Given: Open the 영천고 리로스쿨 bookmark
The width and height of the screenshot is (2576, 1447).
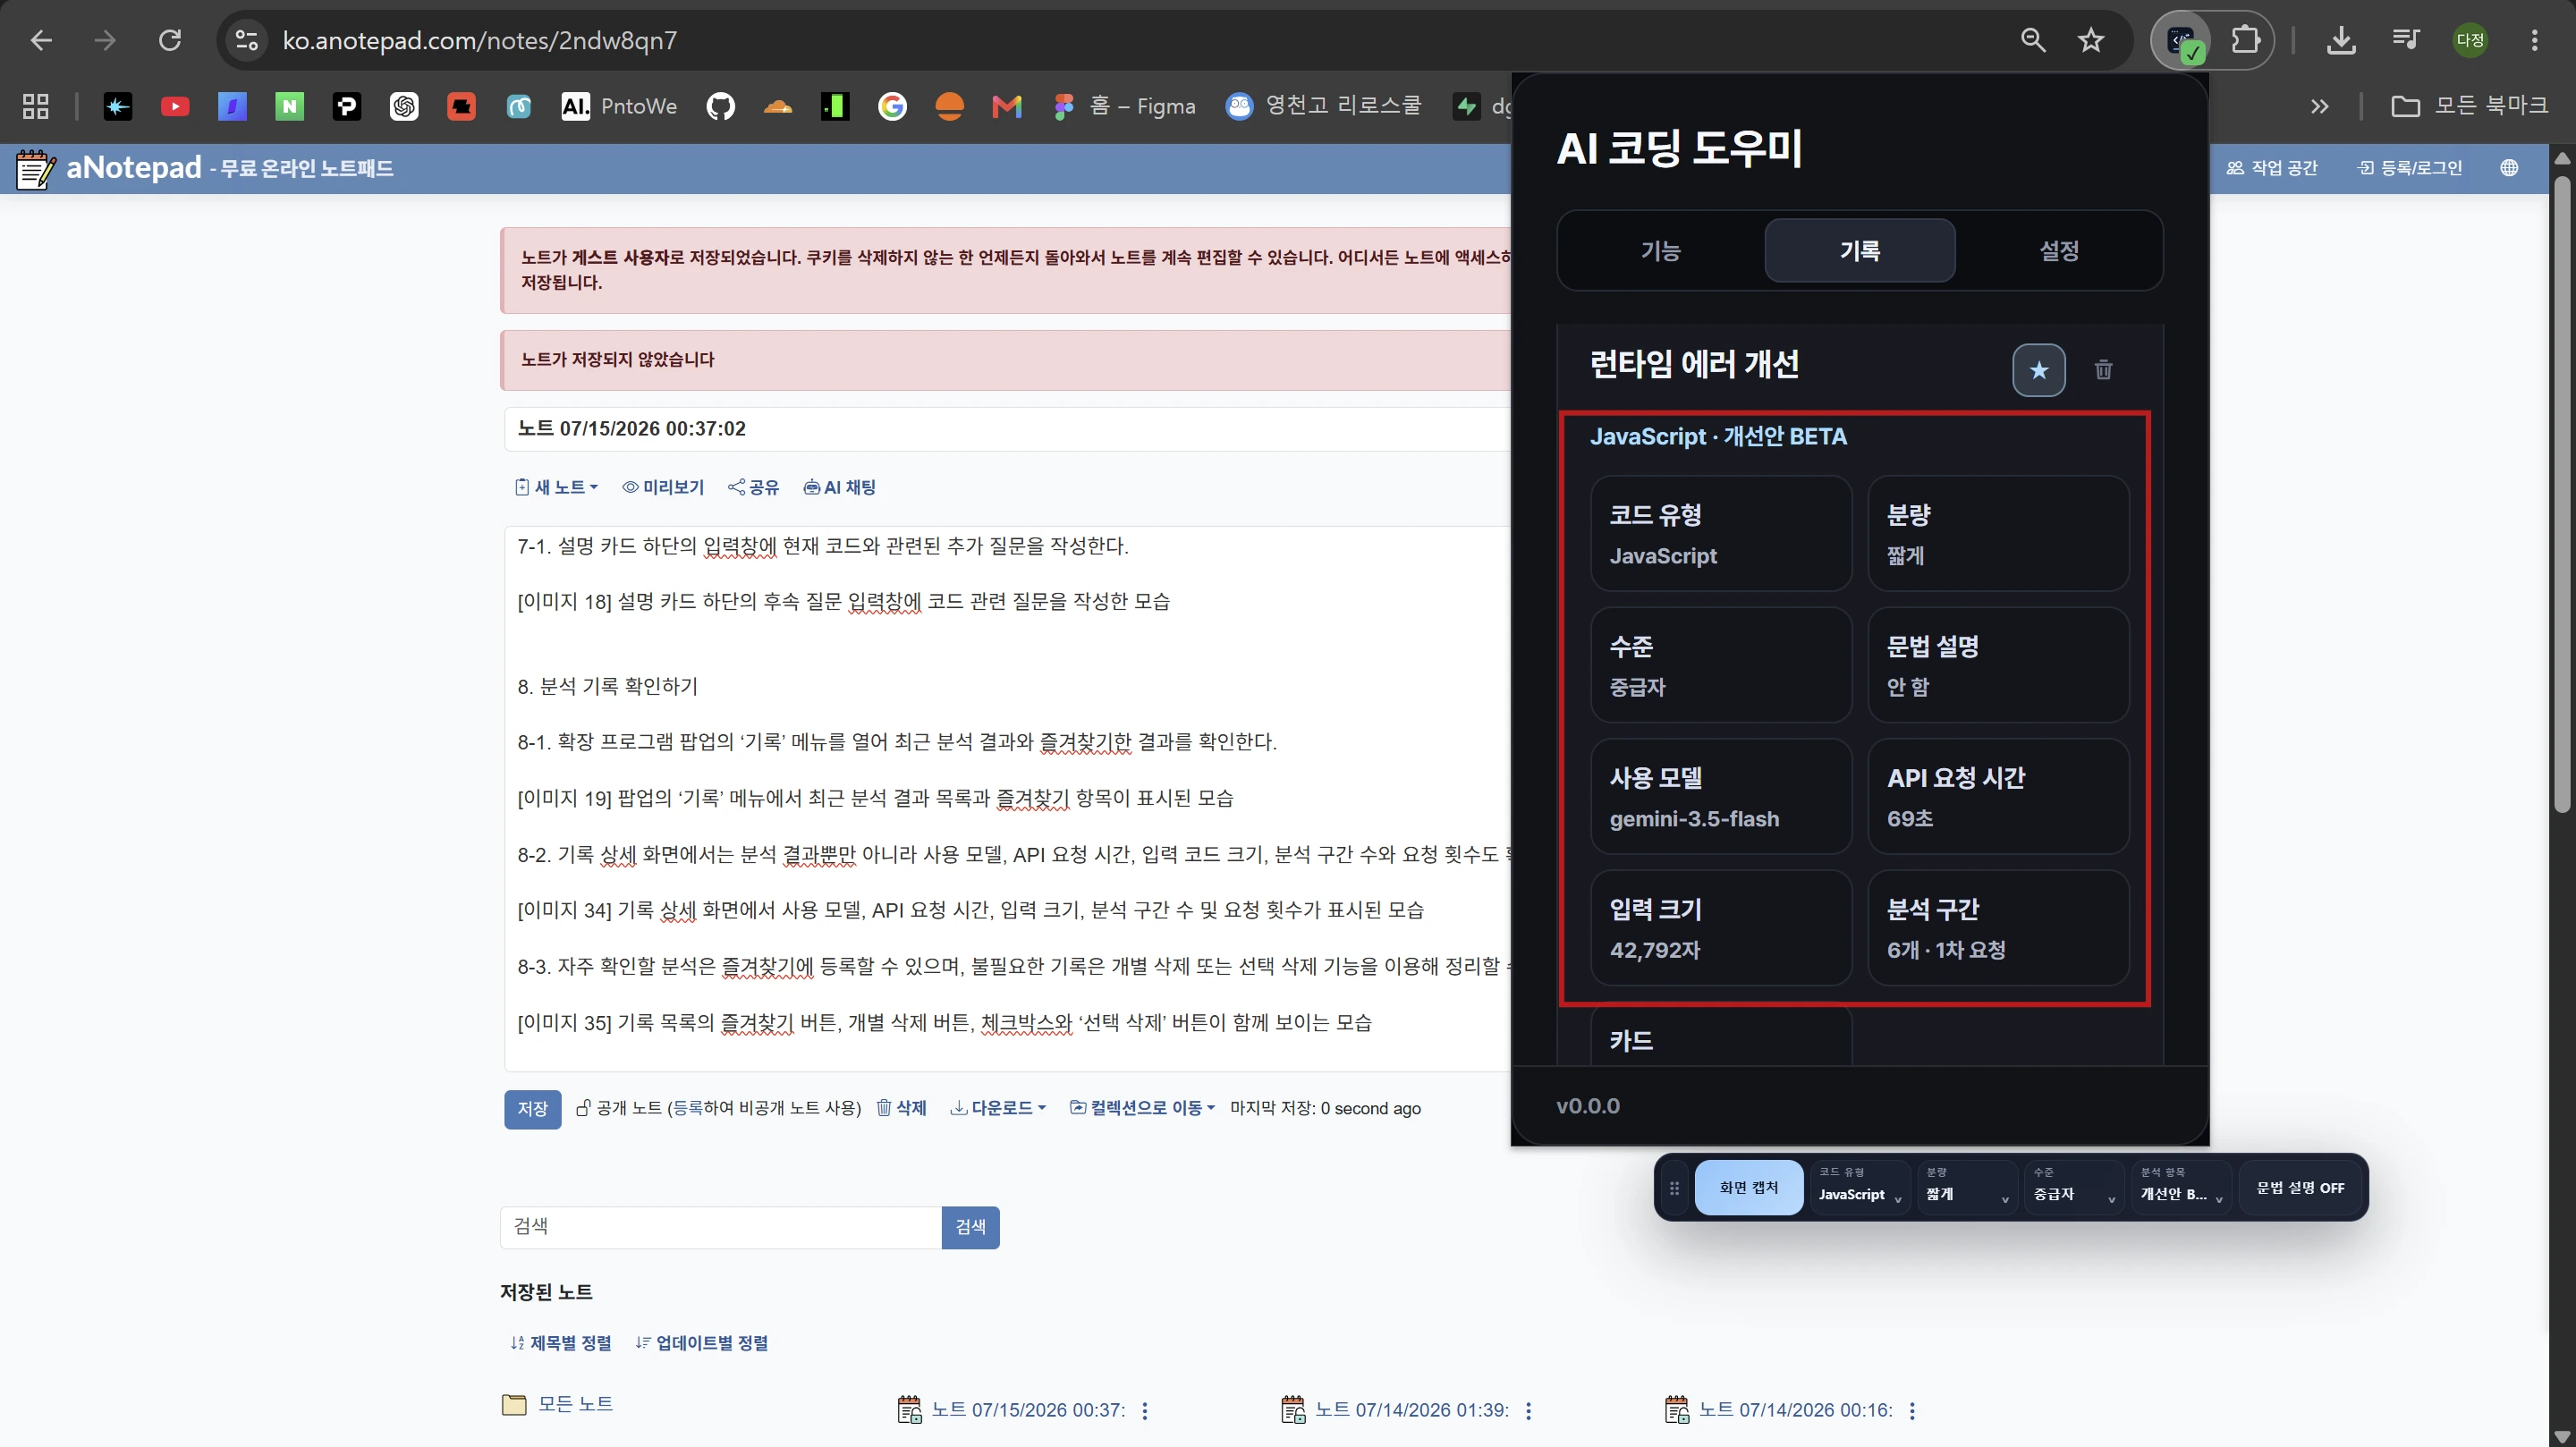Looking at the screenshot, I should tap(1324, 106).
